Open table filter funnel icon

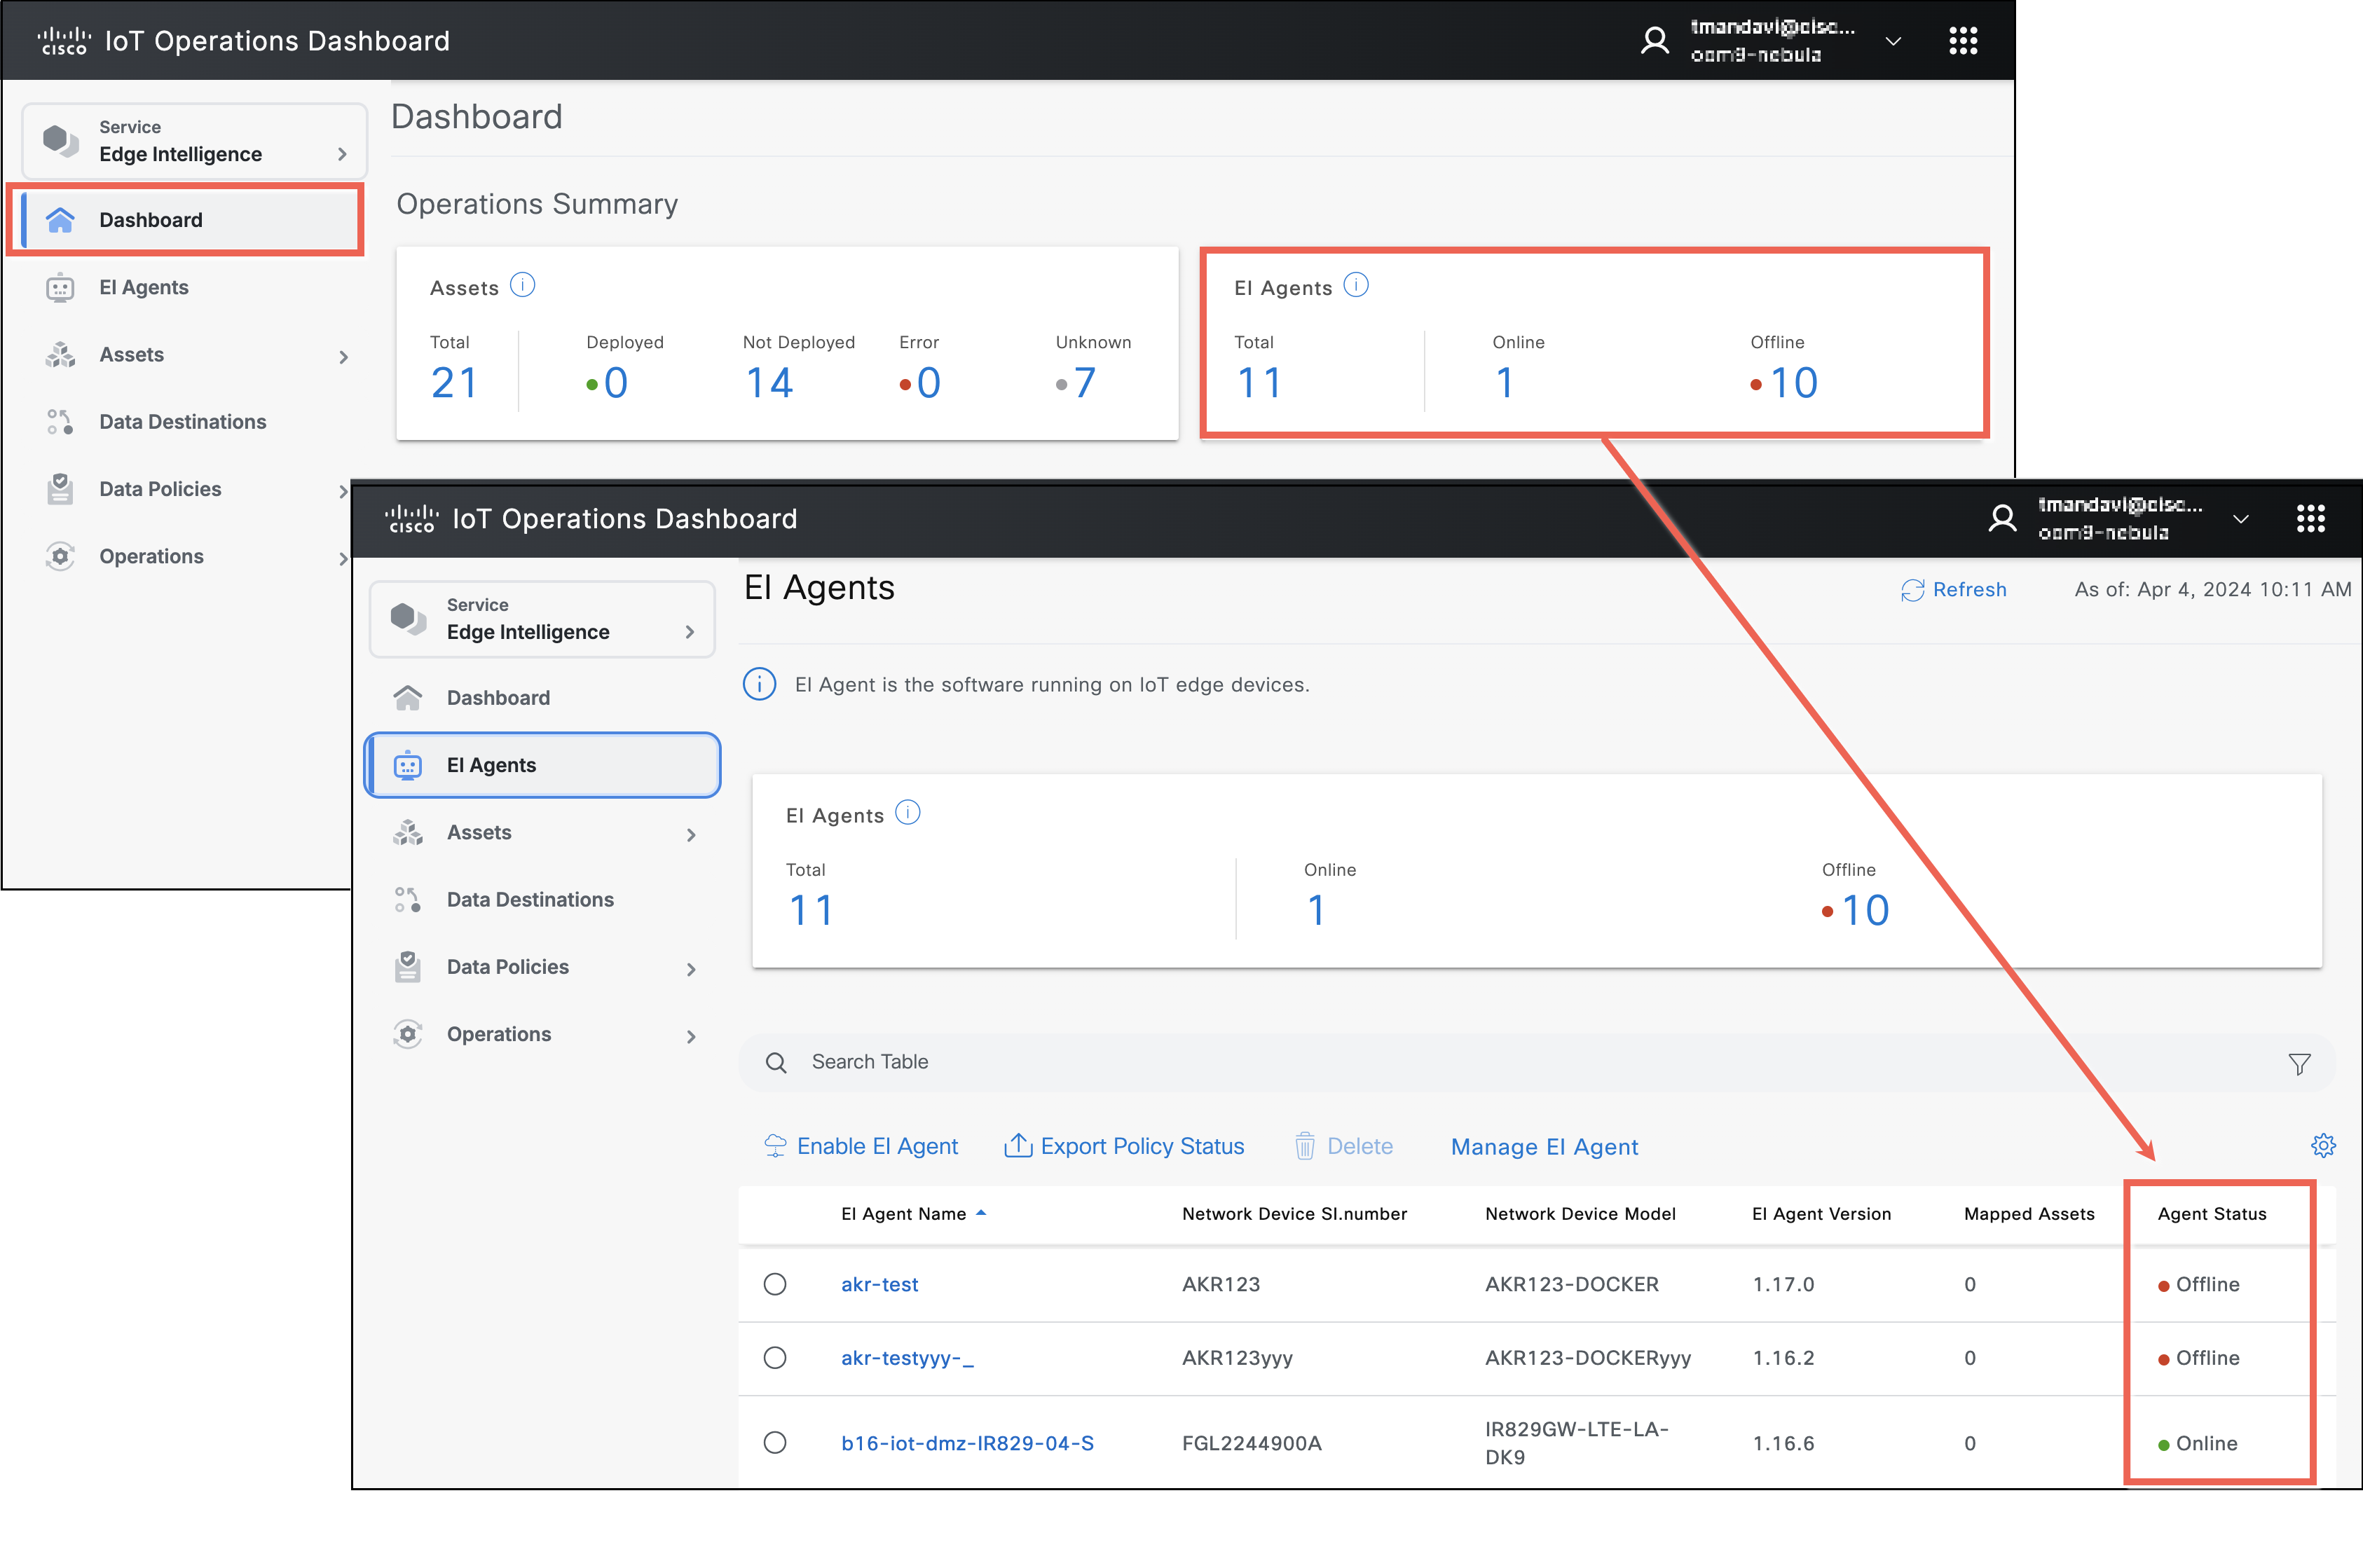pos(2299,1064)
